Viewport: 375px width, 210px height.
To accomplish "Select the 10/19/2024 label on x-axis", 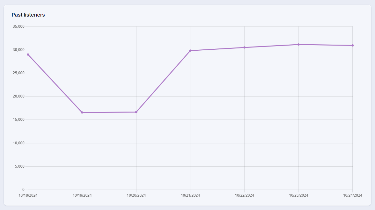I will coord(82,195).
